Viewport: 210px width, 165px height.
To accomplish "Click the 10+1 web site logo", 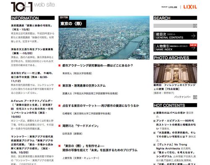I will (x=33, y=7).
